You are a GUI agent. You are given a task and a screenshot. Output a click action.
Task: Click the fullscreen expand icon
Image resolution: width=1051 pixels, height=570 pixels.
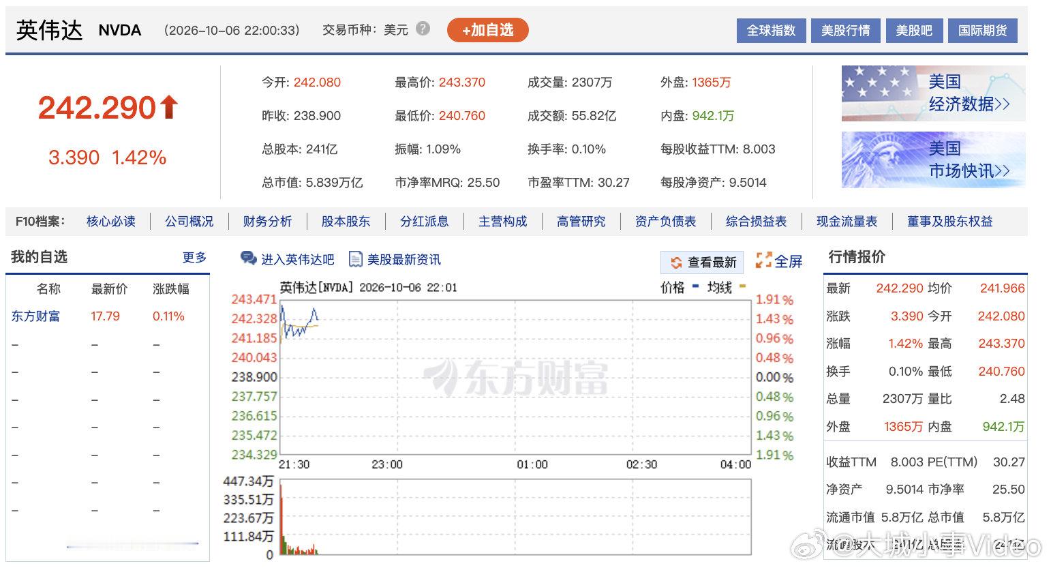coord(763,260)
